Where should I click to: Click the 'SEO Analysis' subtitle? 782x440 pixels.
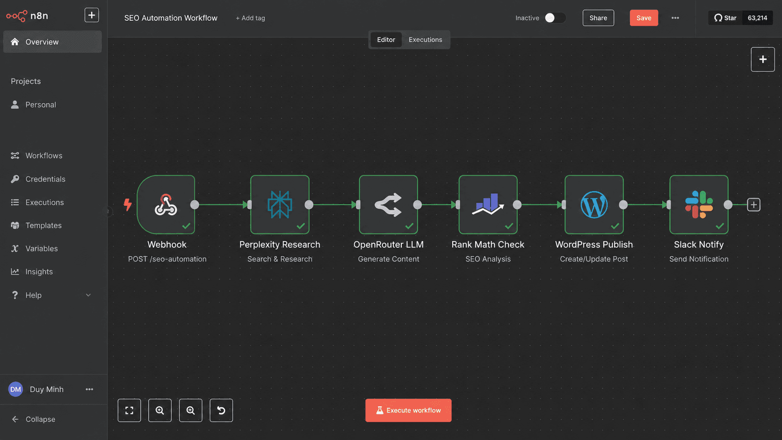click(488, 259)
